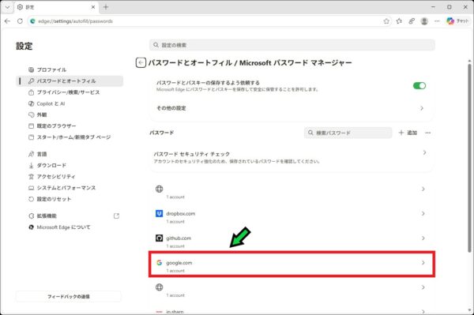Close the 設定 tab
Viewport: 474px width, 315px height.
click(x=93, y=7)
